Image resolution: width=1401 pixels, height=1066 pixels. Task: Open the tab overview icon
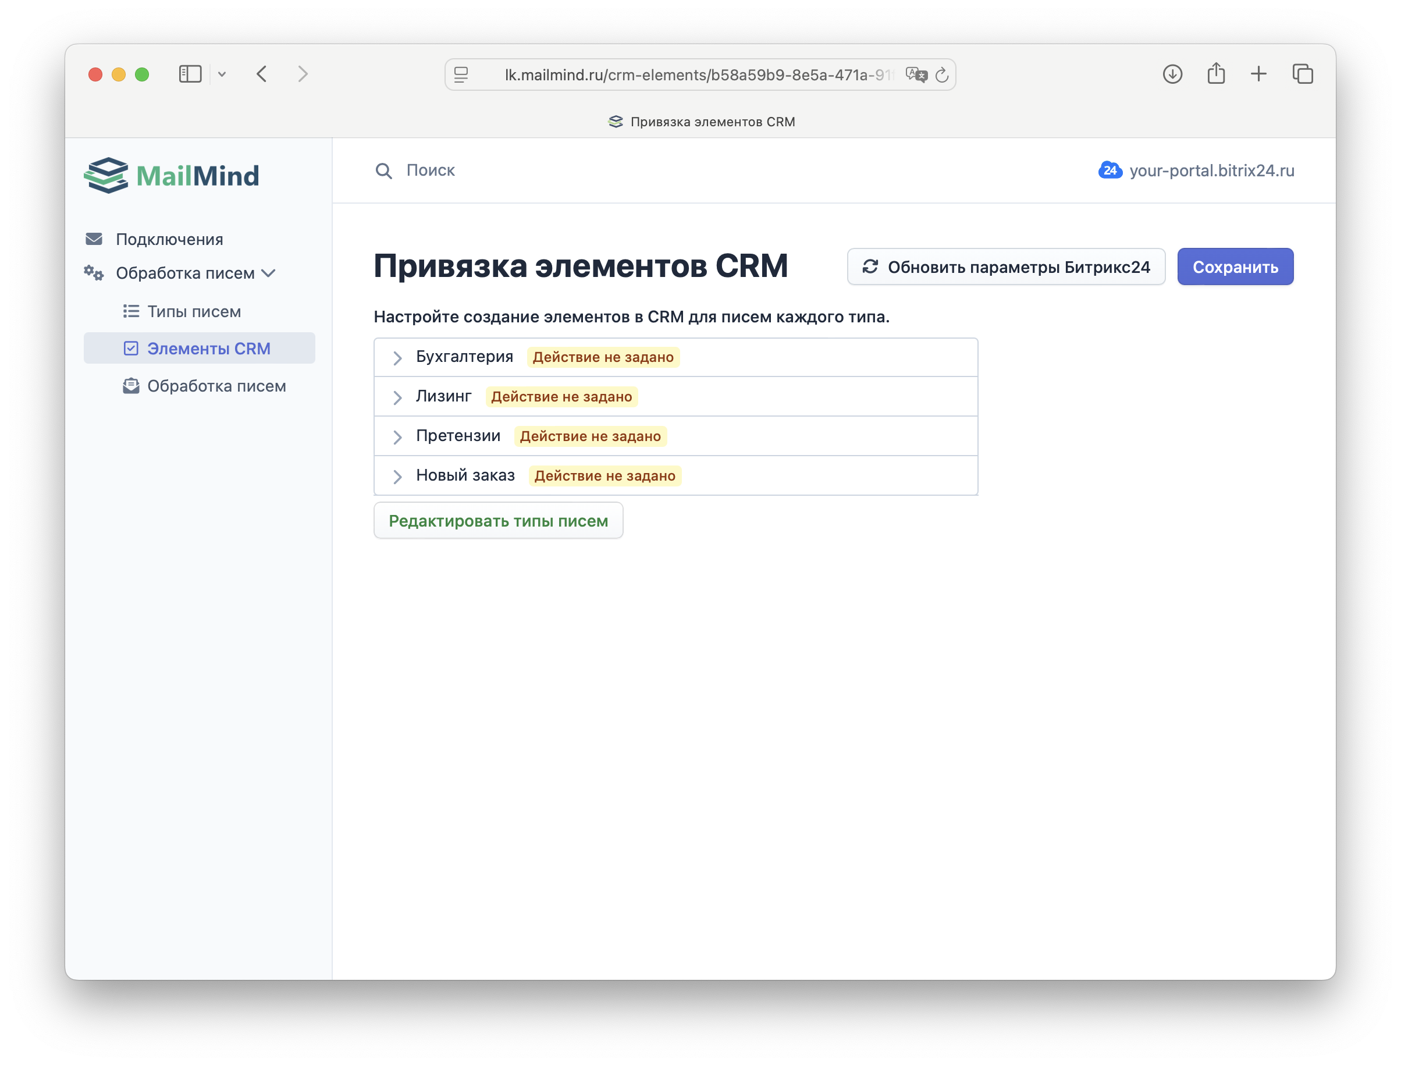(x=1302, y=74)
